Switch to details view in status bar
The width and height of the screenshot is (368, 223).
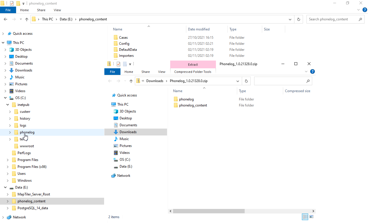pos(305,217)
